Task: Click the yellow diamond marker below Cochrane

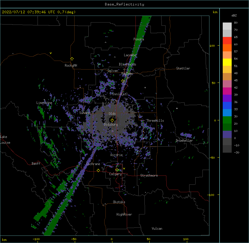Action: [98, 170]
